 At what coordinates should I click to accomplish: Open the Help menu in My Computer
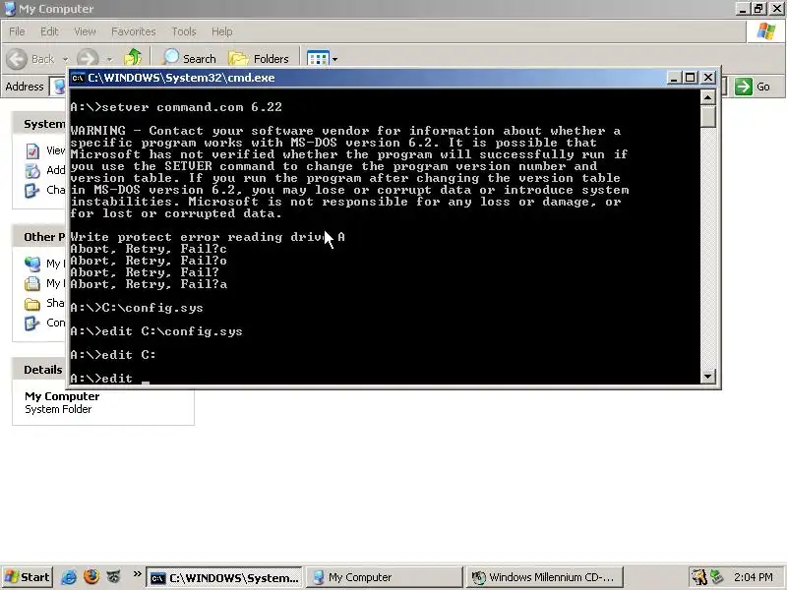click(221, 31)
